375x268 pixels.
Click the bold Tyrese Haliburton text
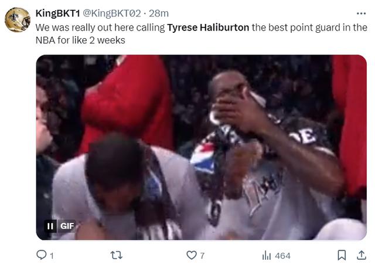coord(208,28)
